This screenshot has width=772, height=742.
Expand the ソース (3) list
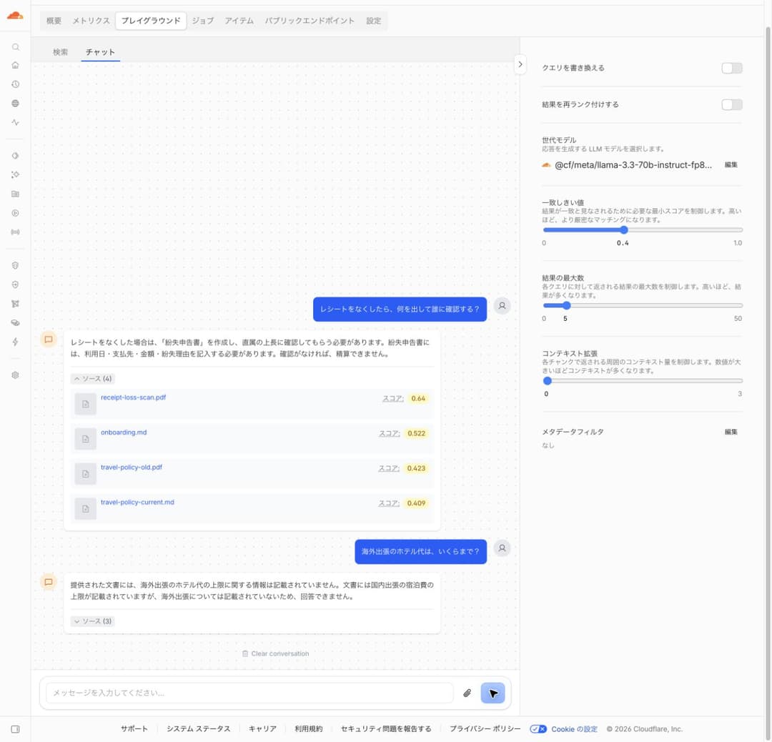coord(92,621)
